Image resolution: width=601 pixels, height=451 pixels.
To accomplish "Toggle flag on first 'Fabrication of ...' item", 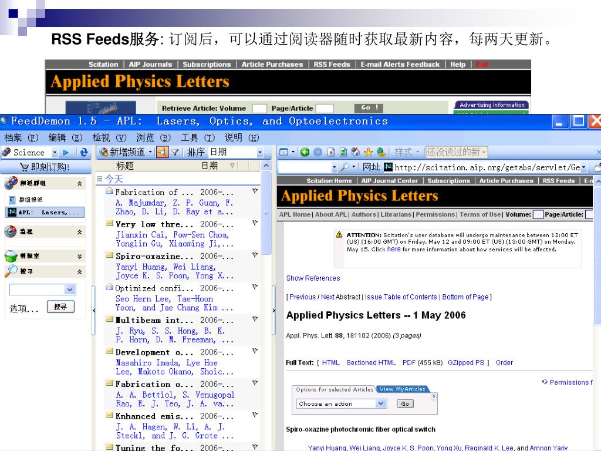I will click(255, 191).
